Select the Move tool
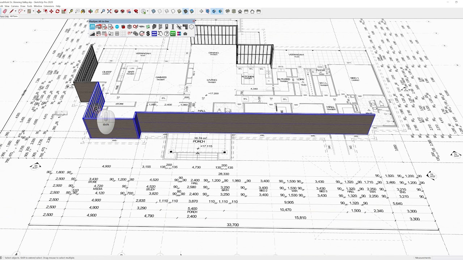463x260 pixels. point(51,12)
